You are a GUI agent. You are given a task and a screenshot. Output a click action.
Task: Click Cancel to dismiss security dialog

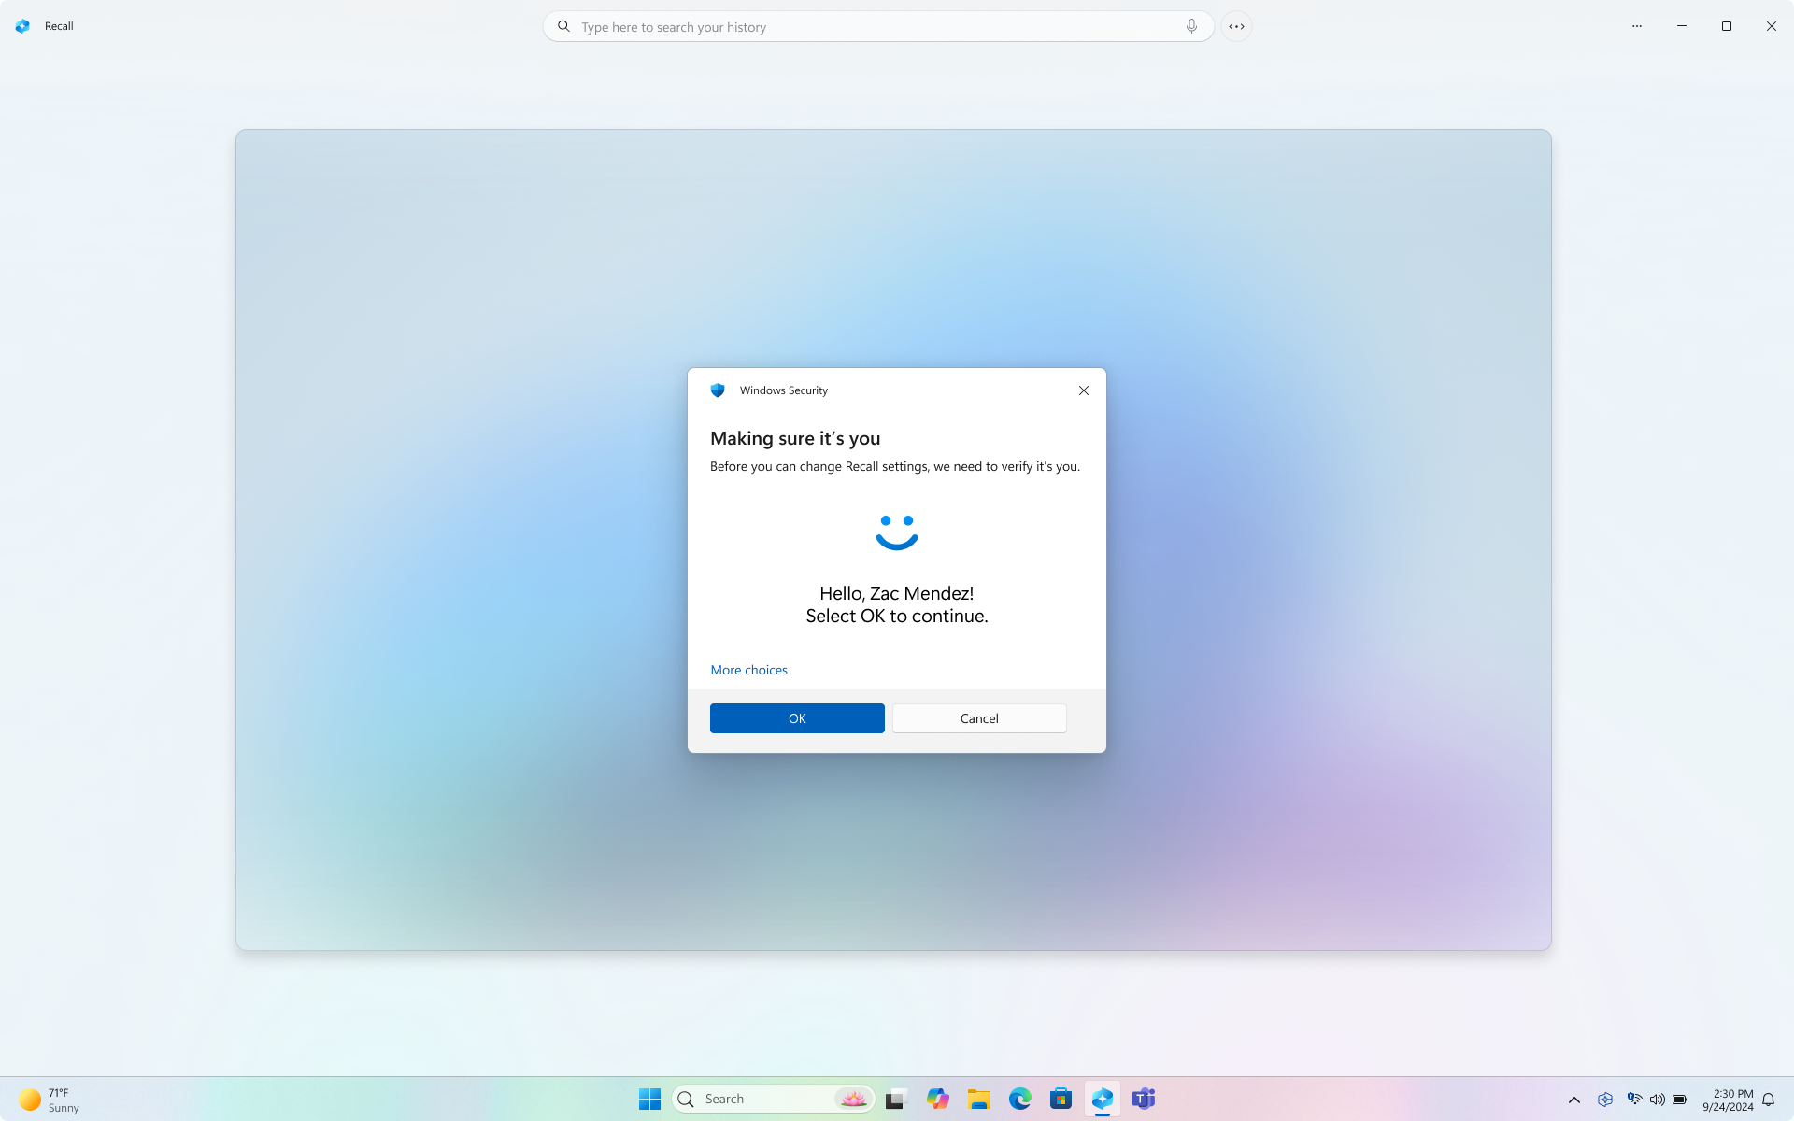click(979, 718)
